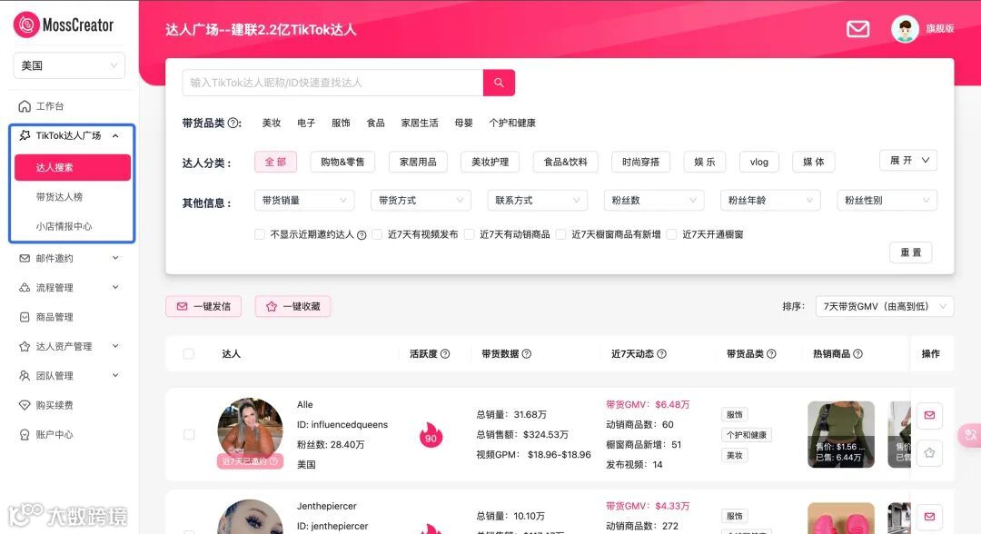Click mail icon in Jenthepiercer's row
Viewport: 981px width, 534px height.
[x=929, y=517]
